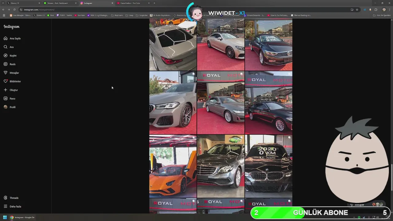This screenshot has height=221, width=393.
Task: Go forward in browser history
Action: (x=9, y=10)
